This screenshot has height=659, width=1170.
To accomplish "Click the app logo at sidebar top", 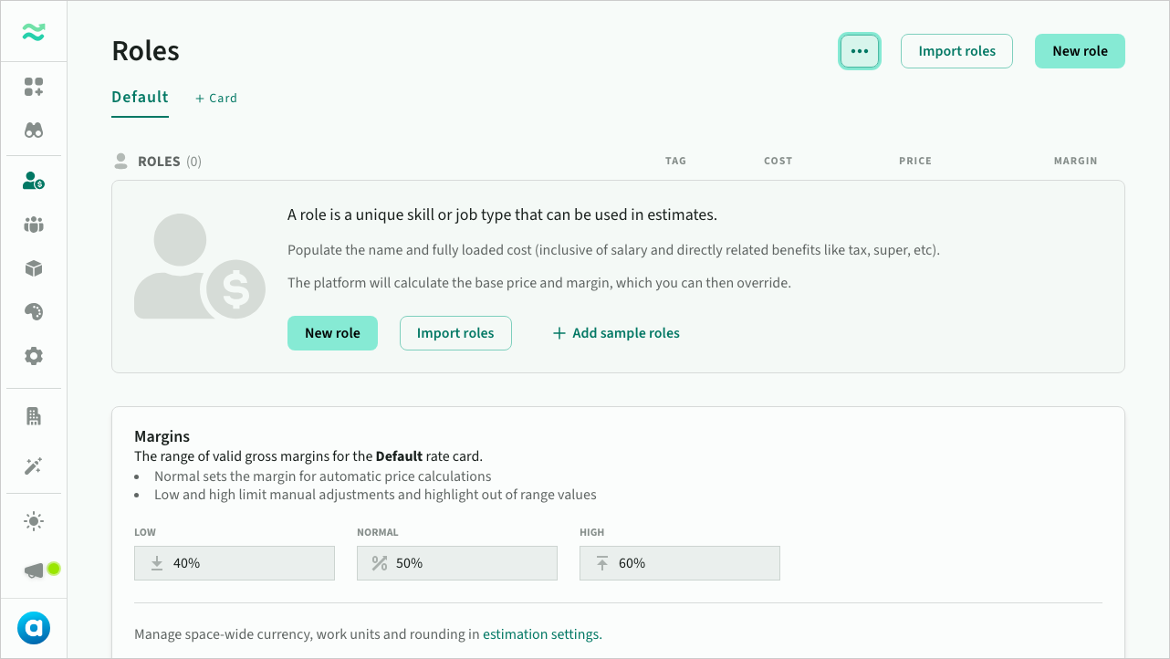I will [34, 32].
